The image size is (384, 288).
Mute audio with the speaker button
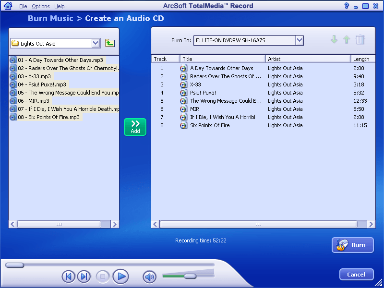pos(150,276)
